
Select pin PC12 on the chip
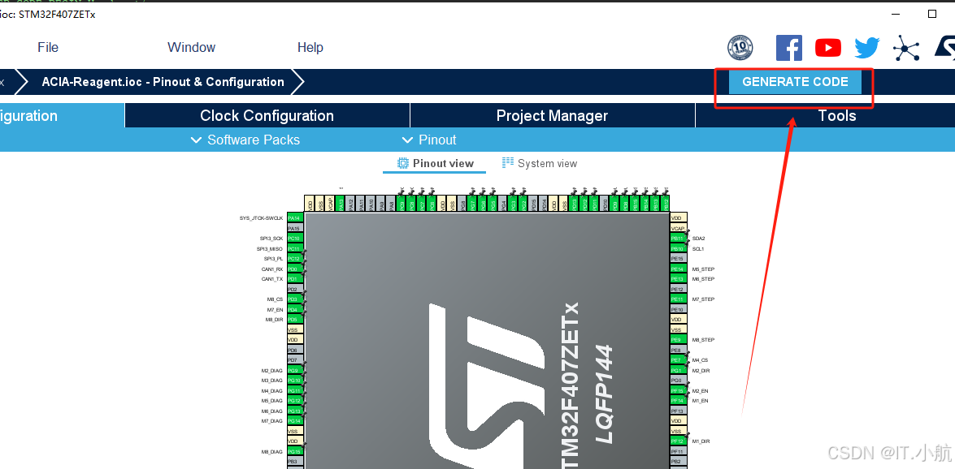295,259
